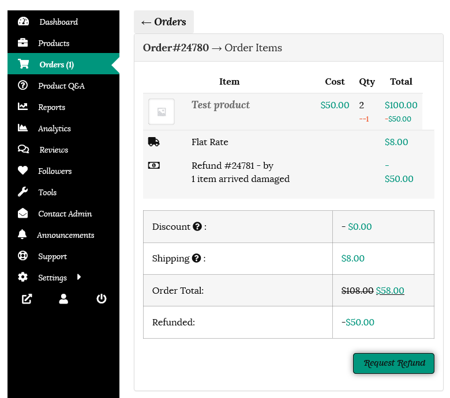450x398 pixels.
Task: Click the Dashboard gauge icon
Action: (x=23, y=22)
